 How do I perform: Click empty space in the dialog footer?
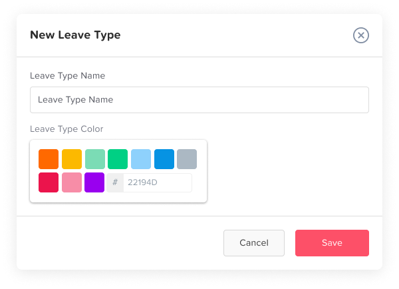120,243
